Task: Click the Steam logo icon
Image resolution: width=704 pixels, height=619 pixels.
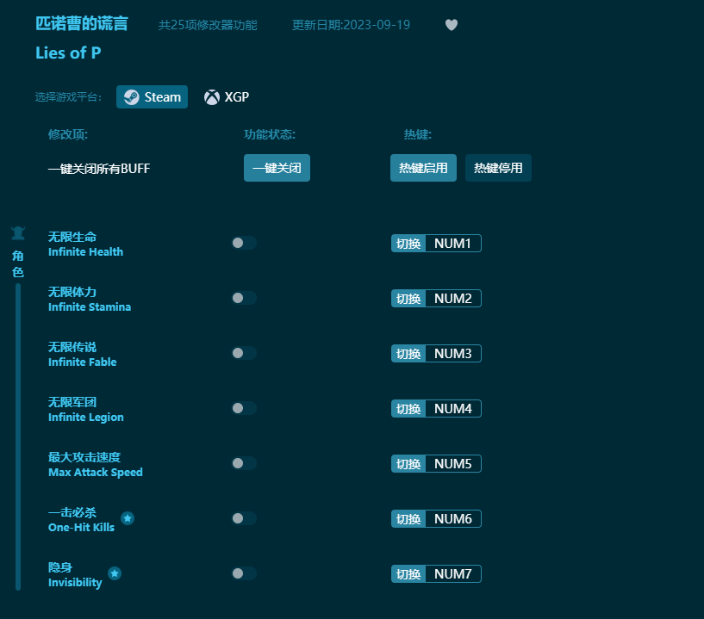Action: (131, 96)
